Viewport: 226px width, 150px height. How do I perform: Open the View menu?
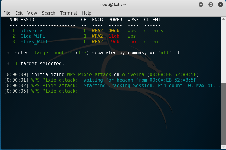(x=32, y=13)
